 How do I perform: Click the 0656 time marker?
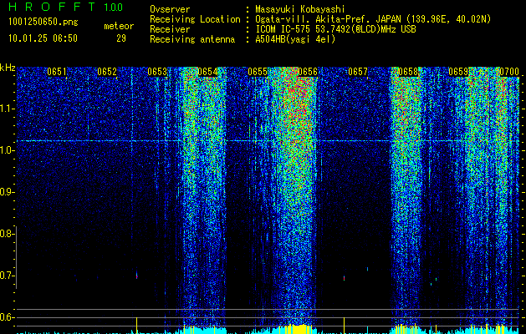tap(308, 72)
